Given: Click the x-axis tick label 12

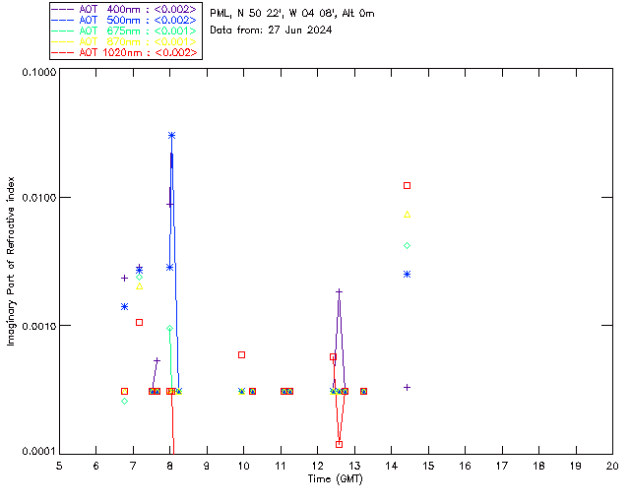Looking at the screenshot, I should tap(317, 467).
